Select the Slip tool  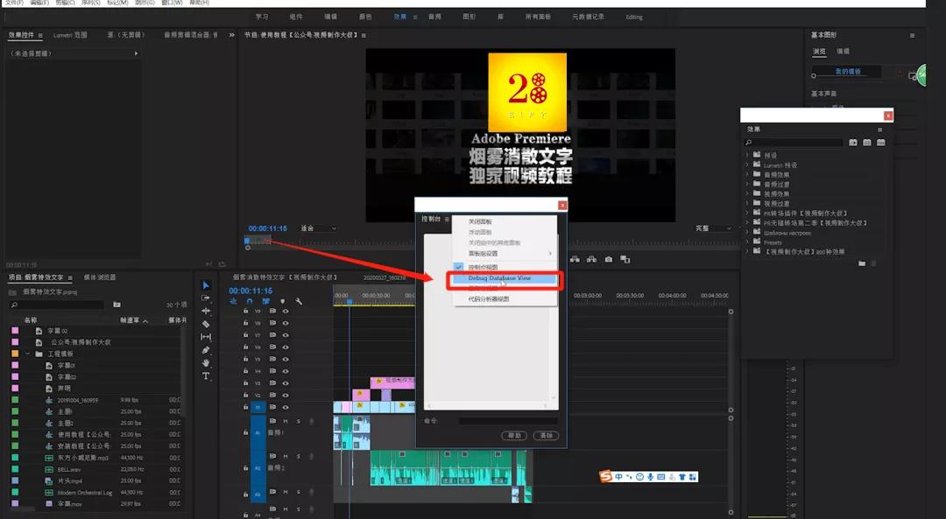tap(206, 337)
